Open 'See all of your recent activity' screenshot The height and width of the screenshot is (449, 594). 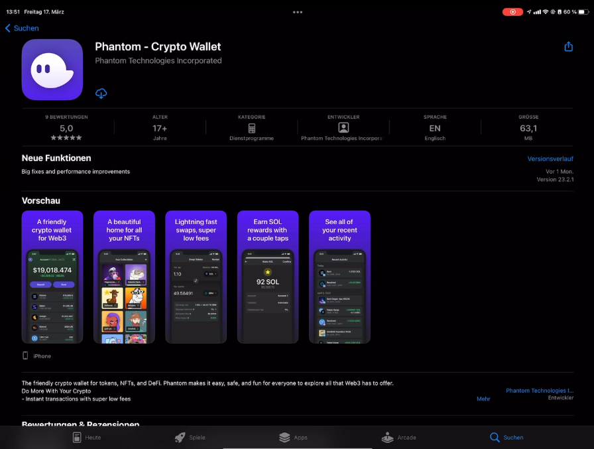point(339,277)
